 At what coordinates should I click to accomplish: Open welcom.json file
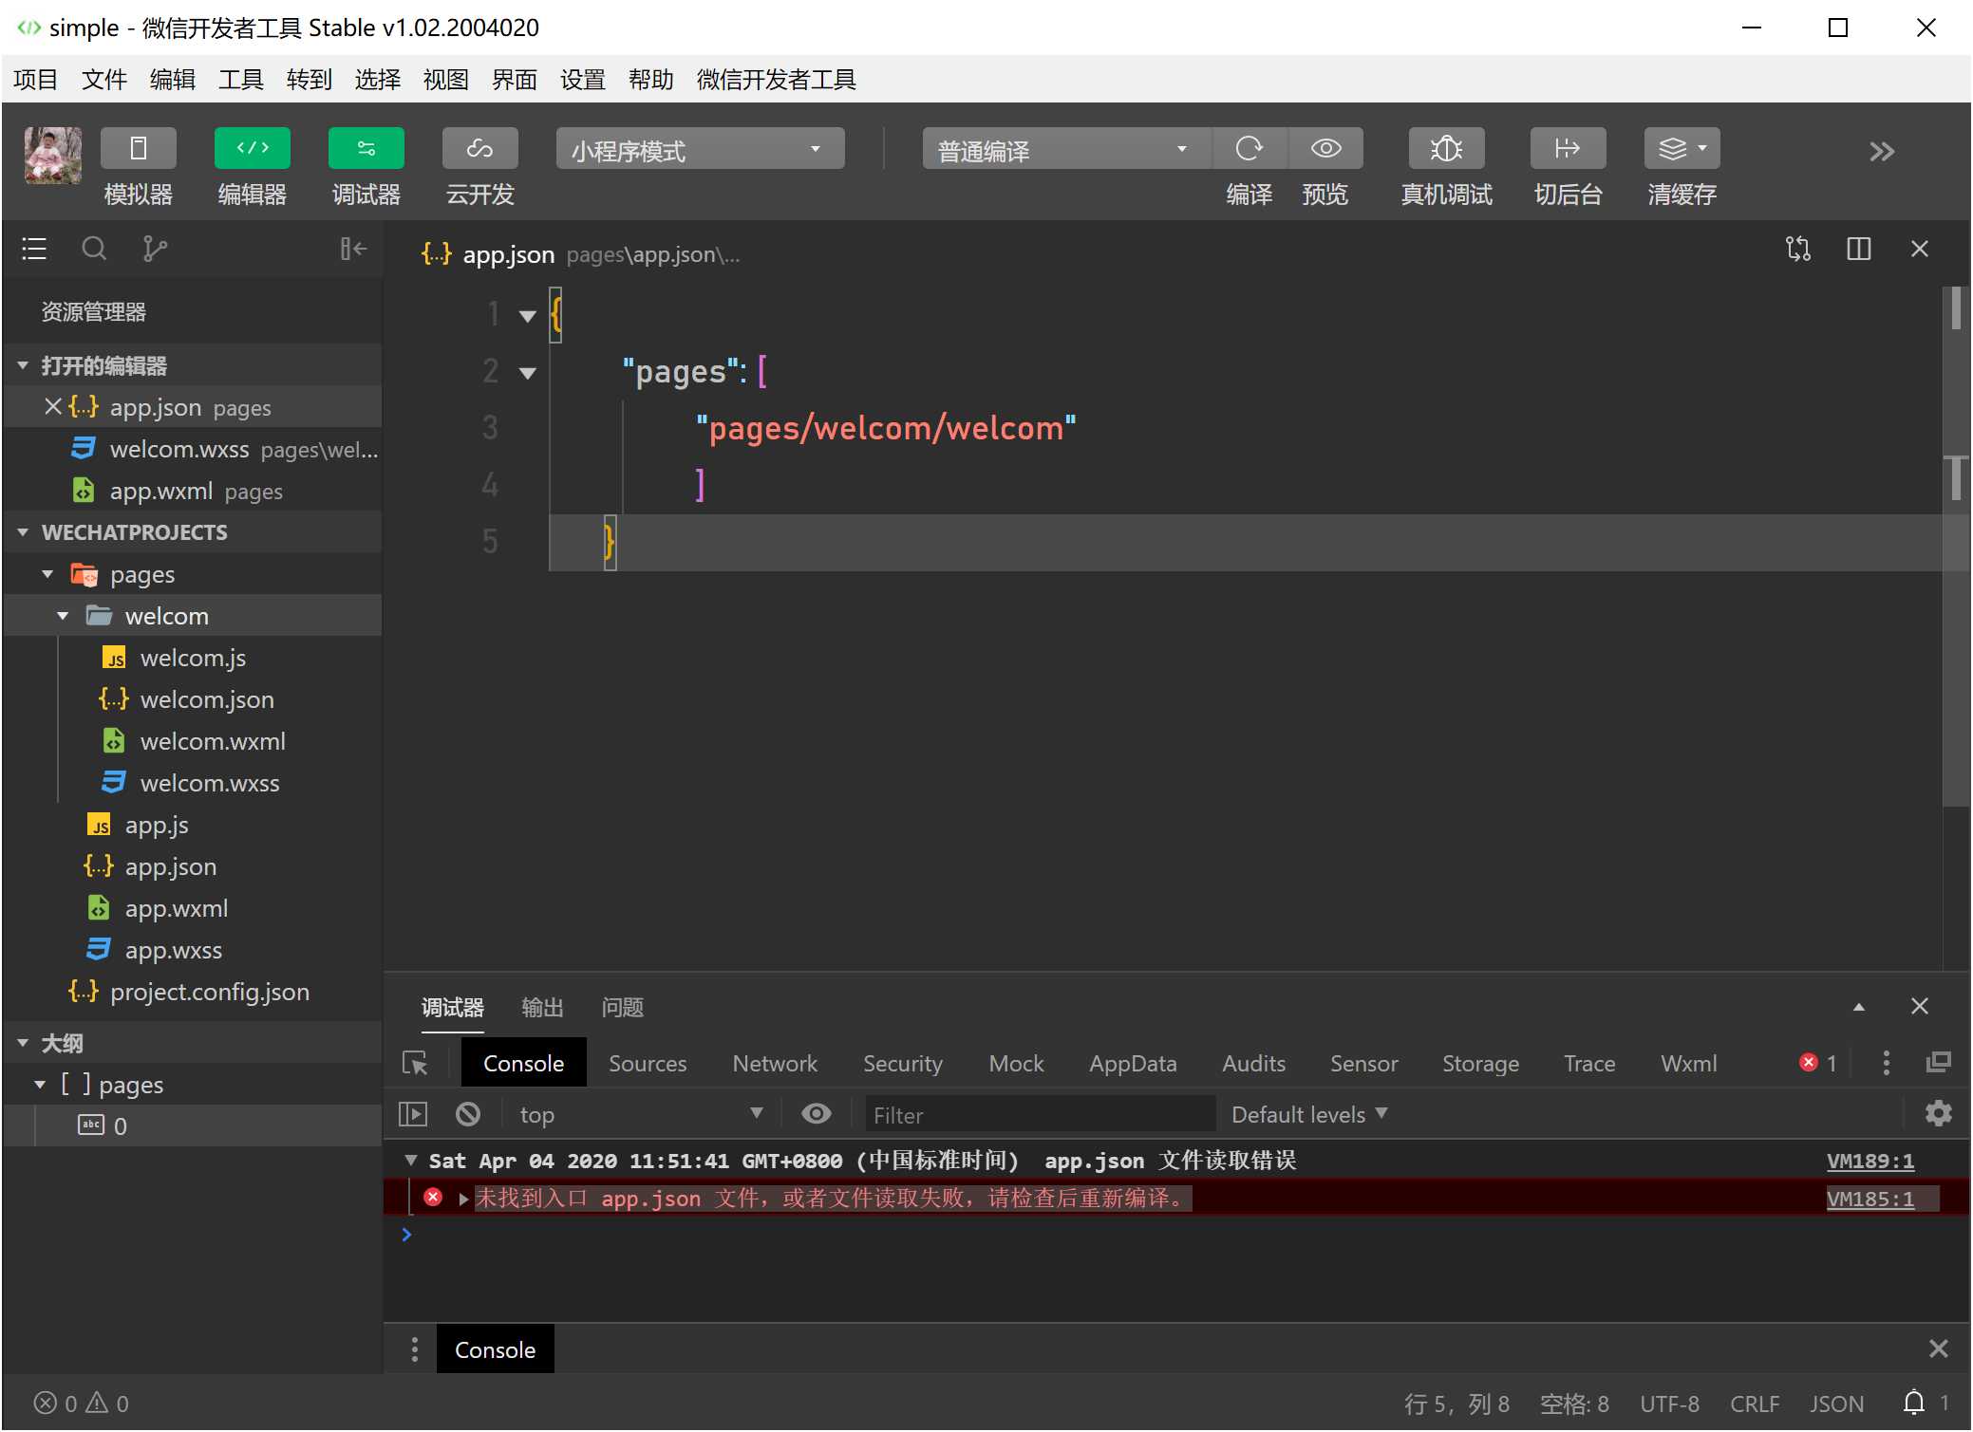click(x=193, y=699)
